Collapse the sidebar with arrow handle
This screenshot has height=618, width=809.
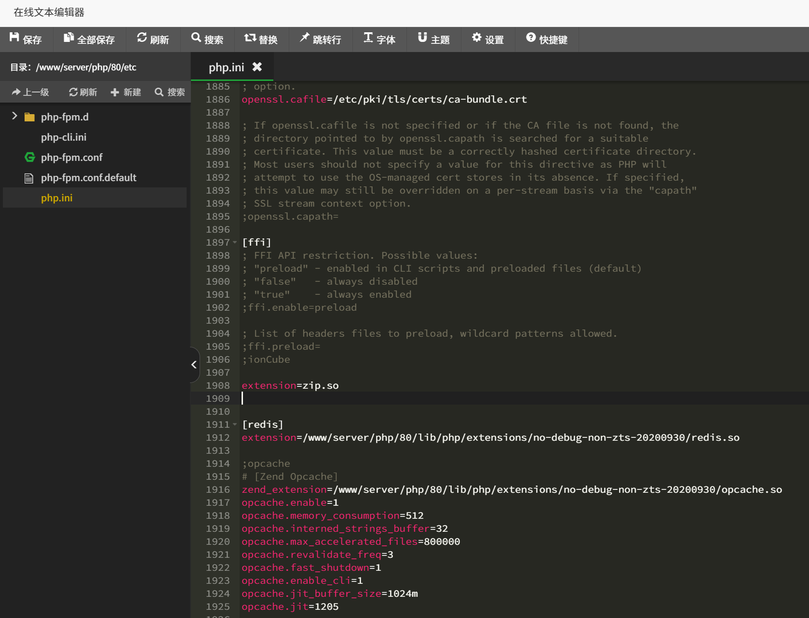[194, 365]
